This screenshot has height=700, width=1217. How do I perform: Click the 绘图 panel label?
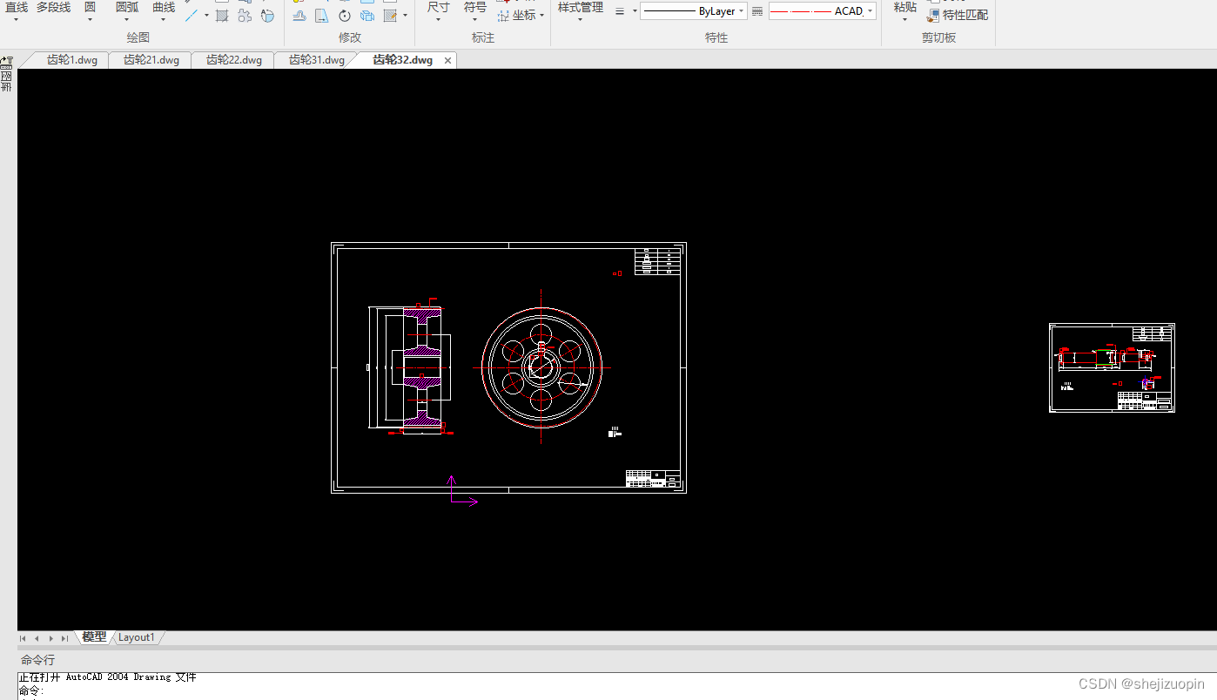(138, 37)
